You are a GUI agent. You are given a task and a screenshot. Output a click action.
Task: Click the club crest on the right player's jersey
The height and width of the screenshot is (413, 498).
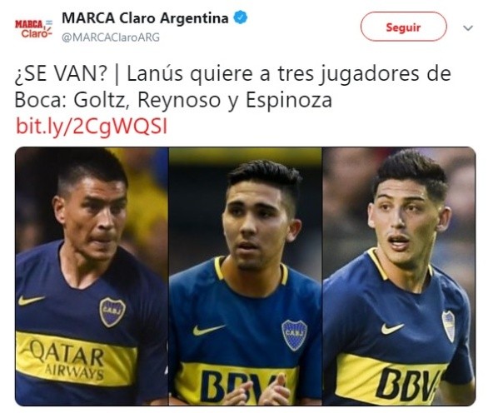(449, 326)
